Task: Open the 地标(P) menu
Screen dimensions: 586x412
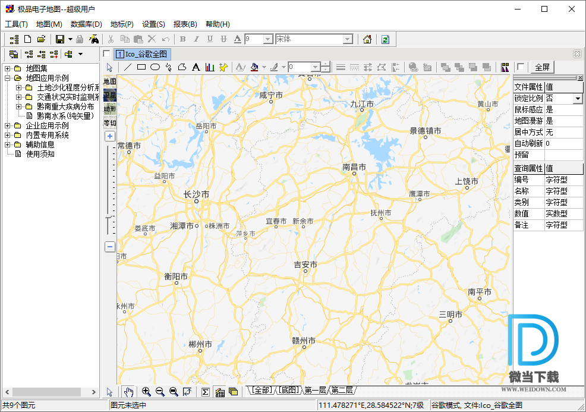Action: [x=122, y=24]
